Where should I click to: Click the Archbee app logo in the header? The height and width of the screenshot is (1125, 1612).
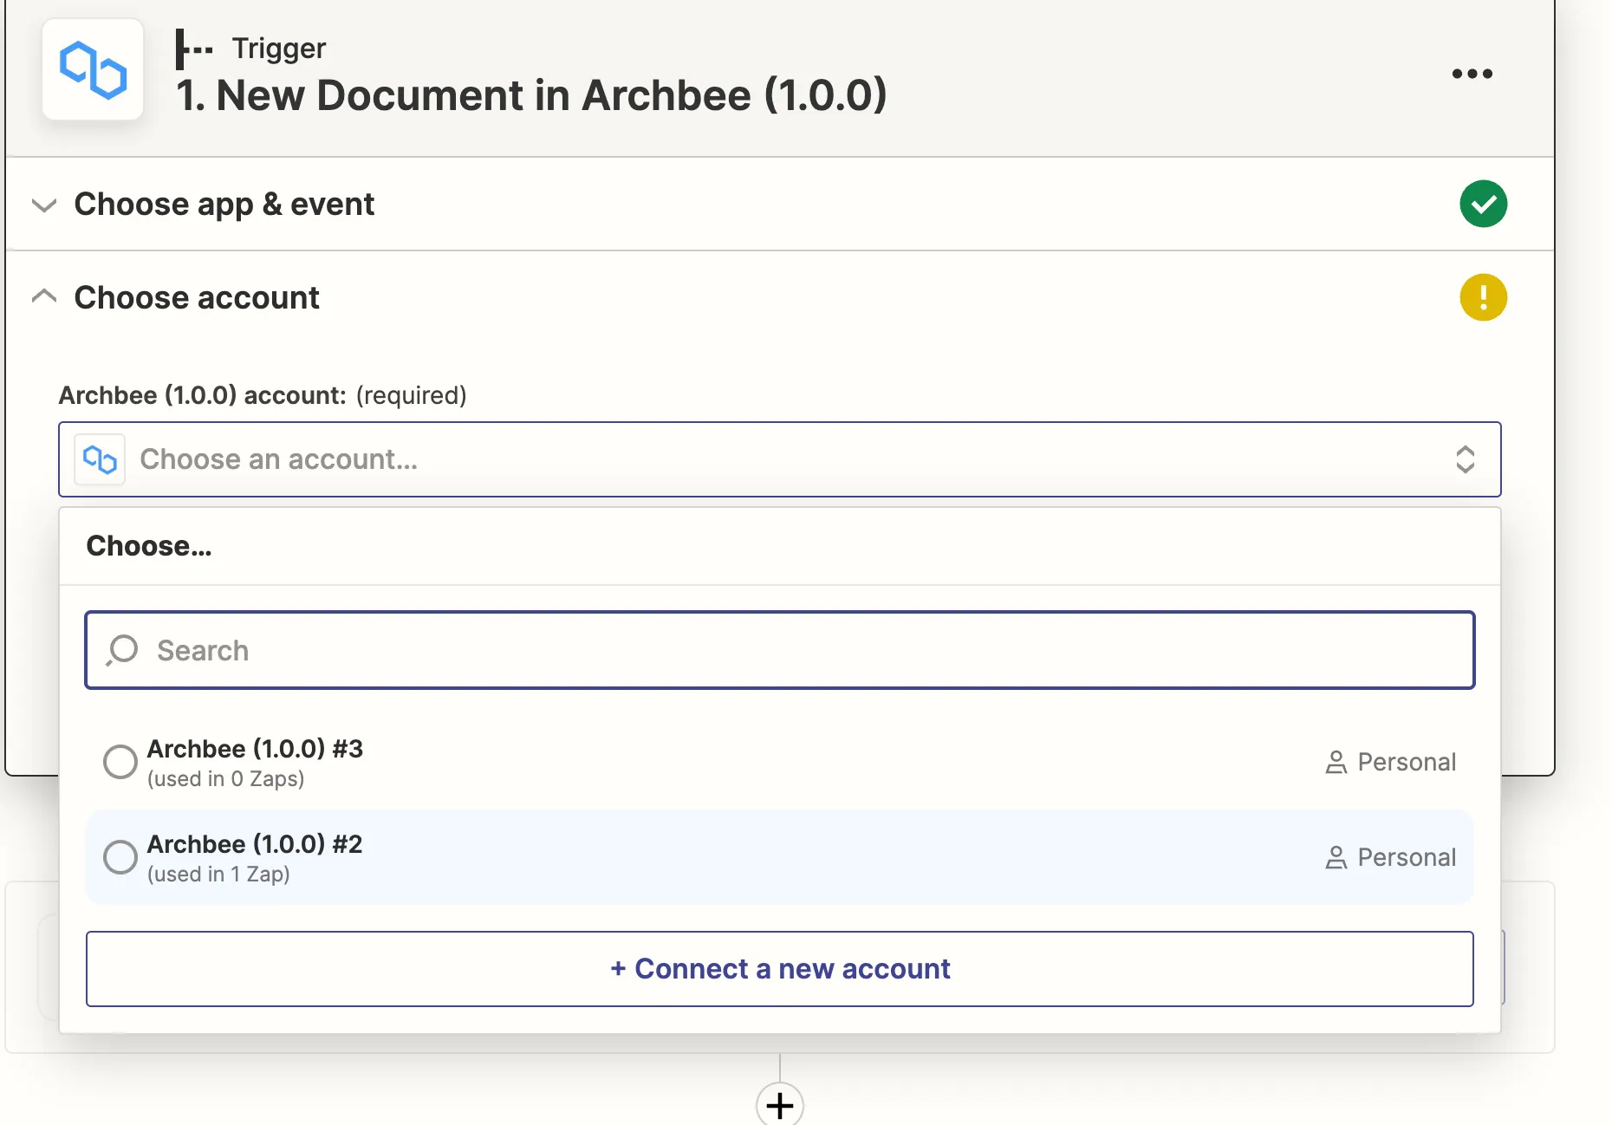[93, 69]
